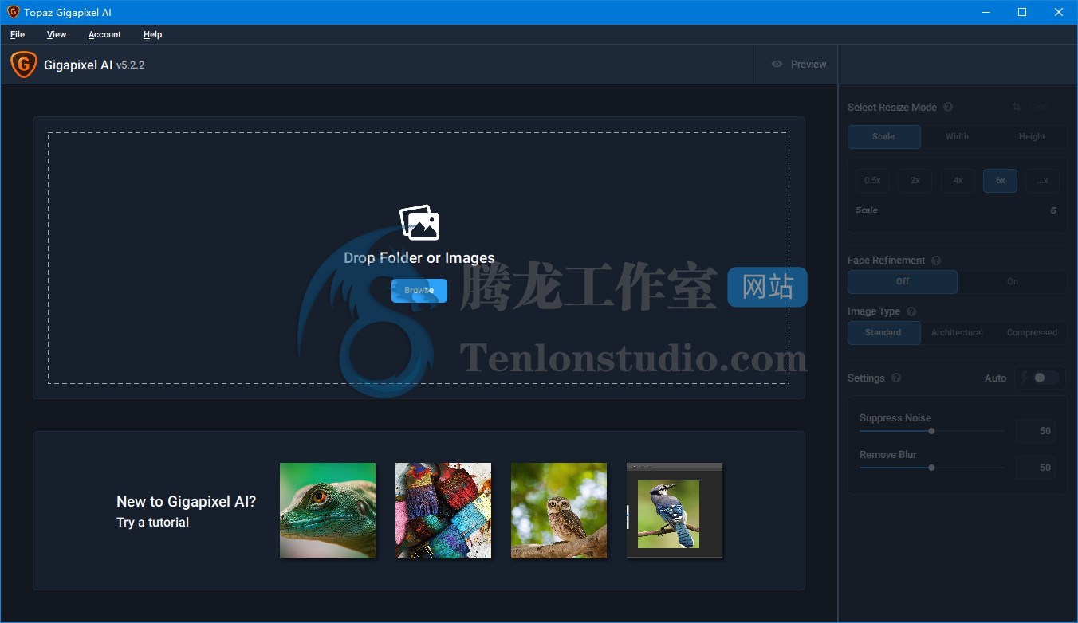
Task: Open the blue jay tutorial thumbnail
Action: pyautogui.click(x=675, y=511)
